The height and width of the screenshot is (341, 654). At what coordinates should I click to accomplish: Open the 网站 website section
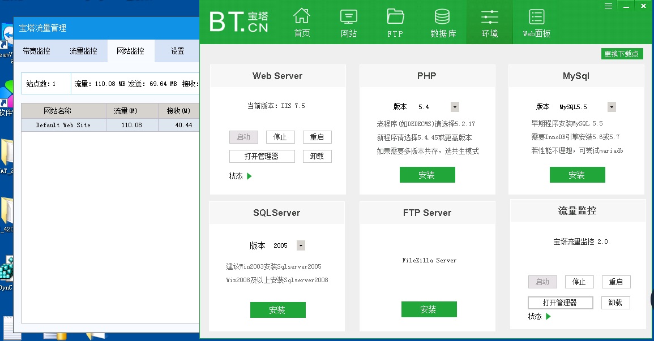tap(349, 23)
